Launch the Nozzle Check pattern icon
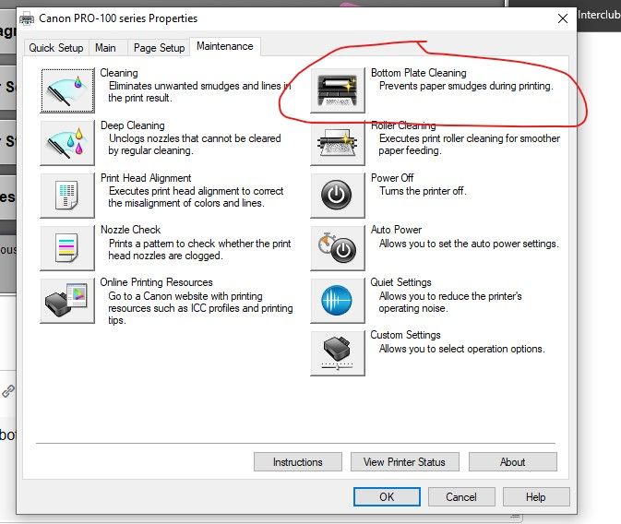Viewport: 621px width, 524px height. point(67,248)
